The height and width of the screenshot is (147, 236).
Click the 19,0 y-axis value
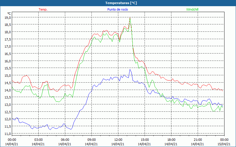pyautogui.click(x=8, y=18)
